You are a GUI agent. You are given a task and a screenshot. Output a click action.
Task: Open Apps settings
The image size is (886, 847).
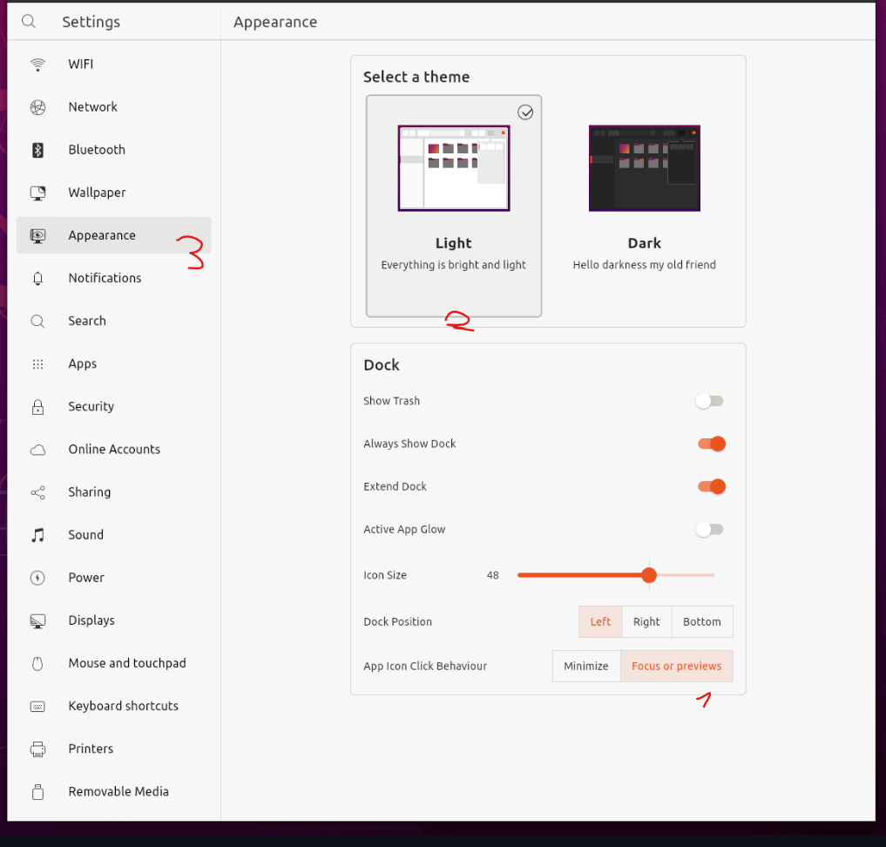tap(113, 364)
